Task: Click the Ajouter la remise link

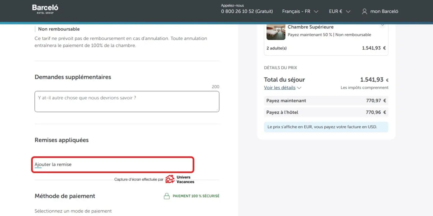Action: pos(53,165)
